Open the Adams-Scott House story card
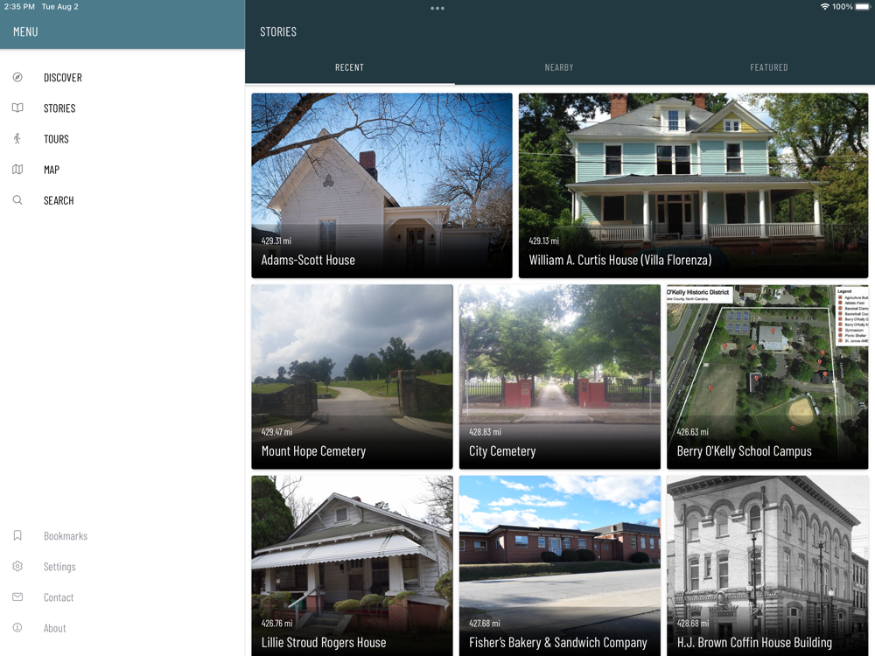 381,185
